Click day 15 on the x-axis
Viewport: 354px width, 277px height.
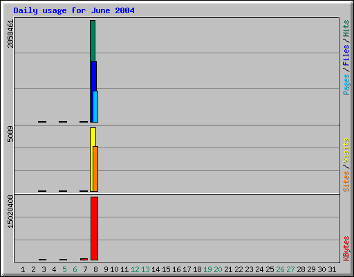tap(166, 269)
